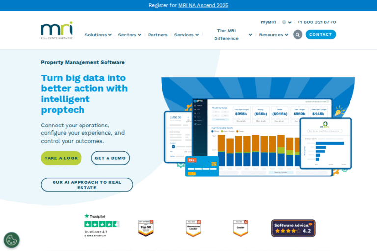Open the cookie preferences icon
377x251 pixels.
[x=11, y=240]
